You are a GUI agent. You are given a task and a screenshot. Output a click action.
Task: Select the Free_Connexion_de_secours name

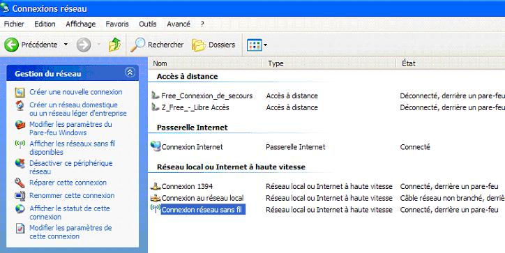point(206,96)
